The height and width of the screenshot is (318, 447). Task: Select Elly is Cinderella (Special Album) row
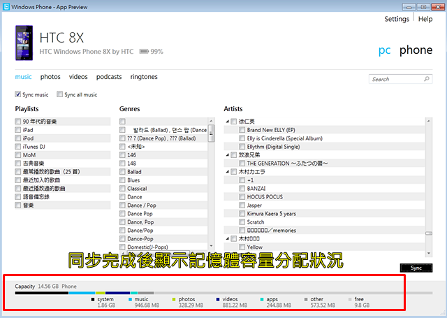(x=324, y=138)
